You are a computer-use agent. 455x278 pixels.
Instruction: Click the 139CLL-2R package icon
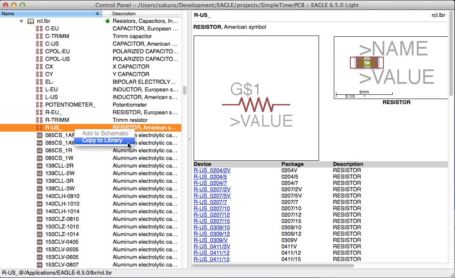coord(39,166)
